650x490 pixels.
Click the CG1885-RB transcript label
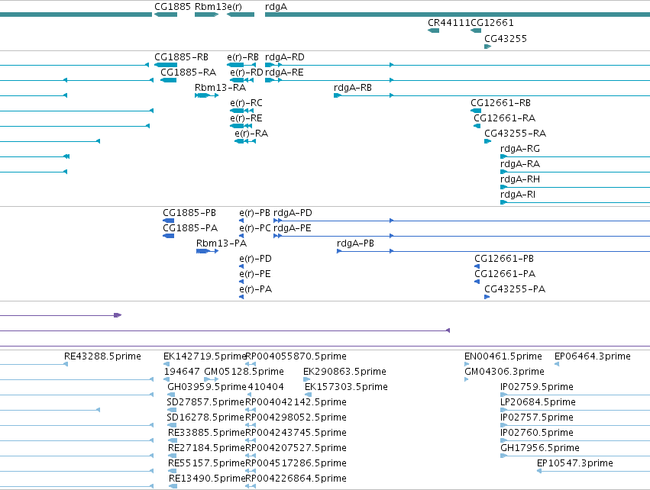(x=181, y=57)
